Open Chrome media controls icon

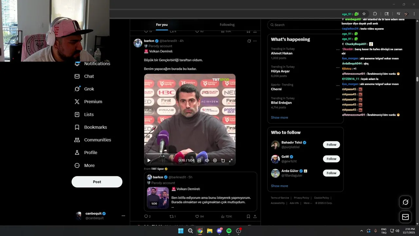[398, 14]
